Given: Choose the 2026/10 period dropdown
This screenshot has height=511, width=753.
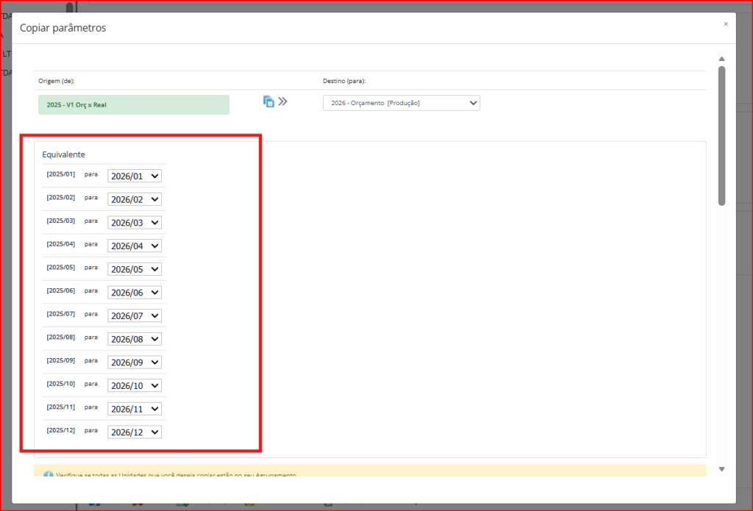Looking at the screenshot, I should pyautogui.click(x=135, y=385).
